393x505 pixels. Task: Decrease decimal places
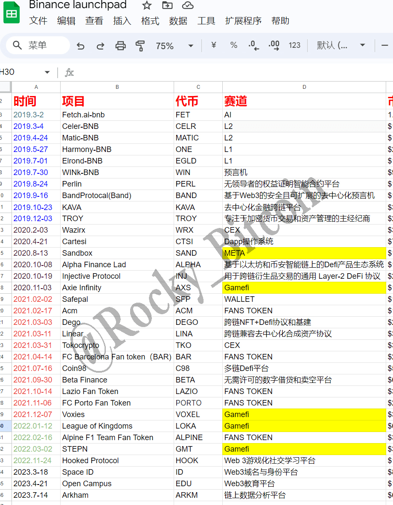point(253,45)
